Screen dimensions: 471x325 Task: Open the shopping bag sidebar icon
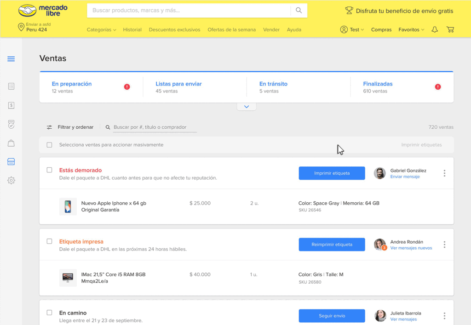point(11,143)
